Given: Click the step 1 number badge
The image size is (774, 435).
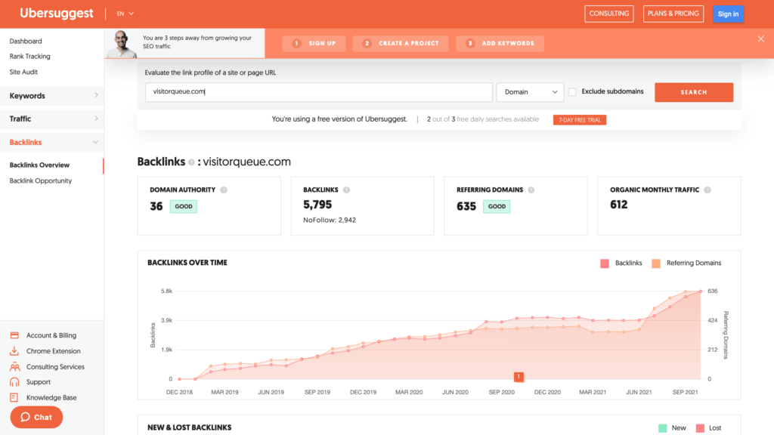Looking at the screenshot, I should pos(296,43).
